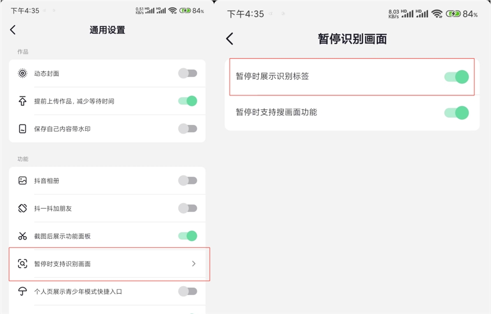Click the umbrella icon next to 个人页展示青少年模式快捷入口
This screenshot has width=491, height=314.
click(x=22, y=291)
